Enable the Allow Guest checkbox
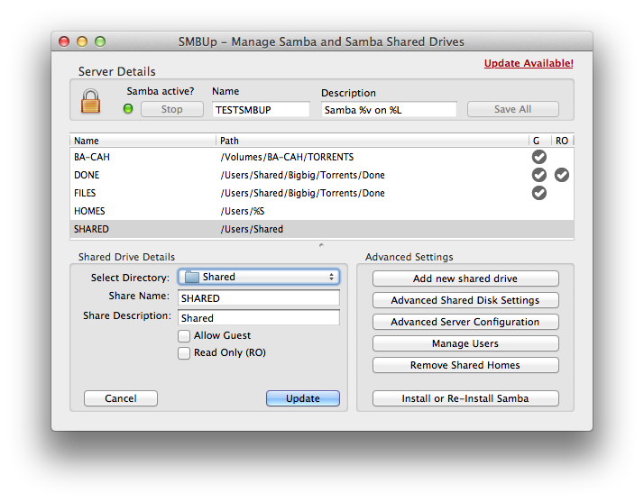The width and height of the screenshot is (644, 502). [184, 336]
